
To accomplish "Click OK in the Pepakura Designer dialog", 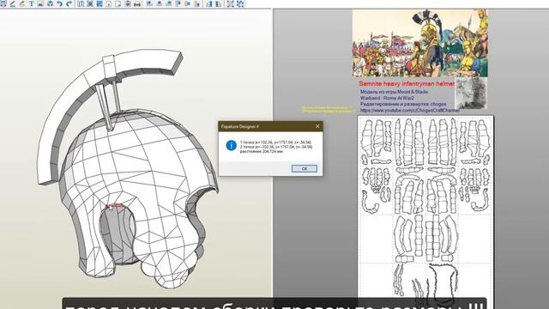I will click(305, 168).
